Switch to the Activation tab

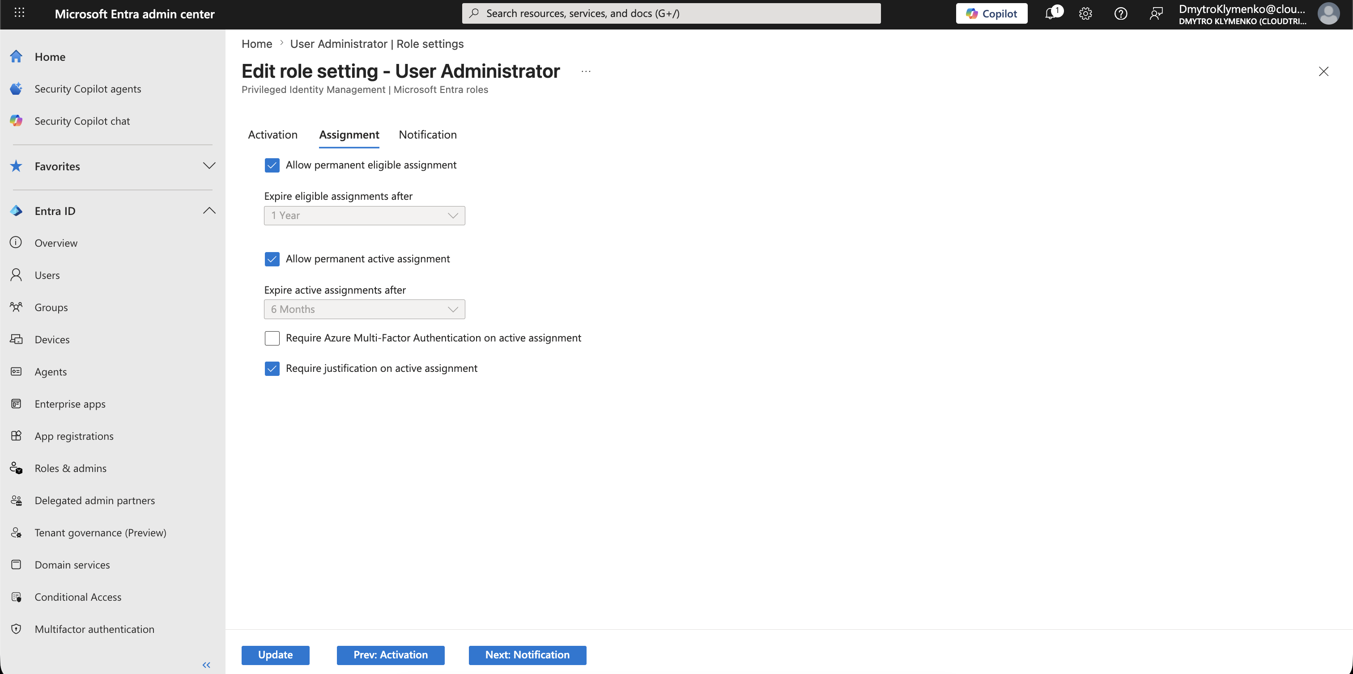pyautogui.click(x=272, y=135)
